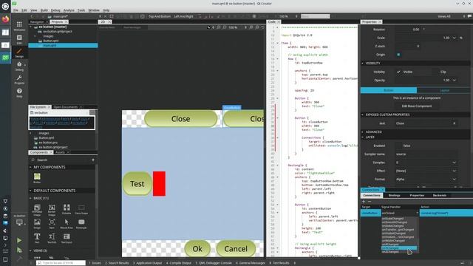This screenshot has height=266, width=473.
Task: Select the Text Edit component
Action: coord(52,238)
